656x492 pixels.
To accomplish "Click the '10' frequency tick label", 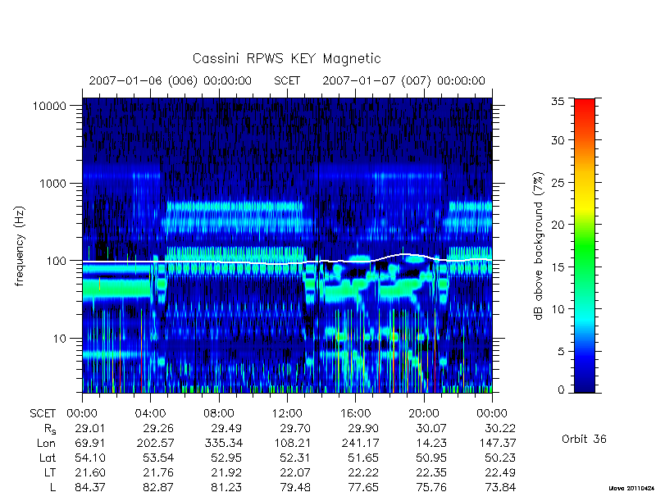I will [x=59, y=339].
